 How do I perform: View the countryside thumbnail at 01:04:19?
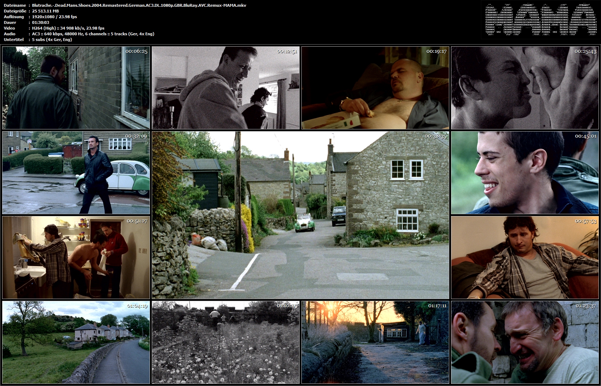(x=76, y=342)
